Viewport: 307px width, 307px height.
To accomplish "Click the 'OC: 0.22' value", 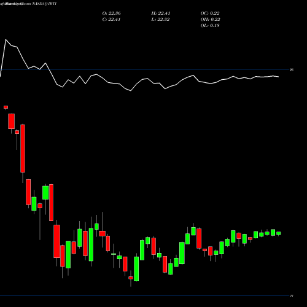I will click(210, 14).
